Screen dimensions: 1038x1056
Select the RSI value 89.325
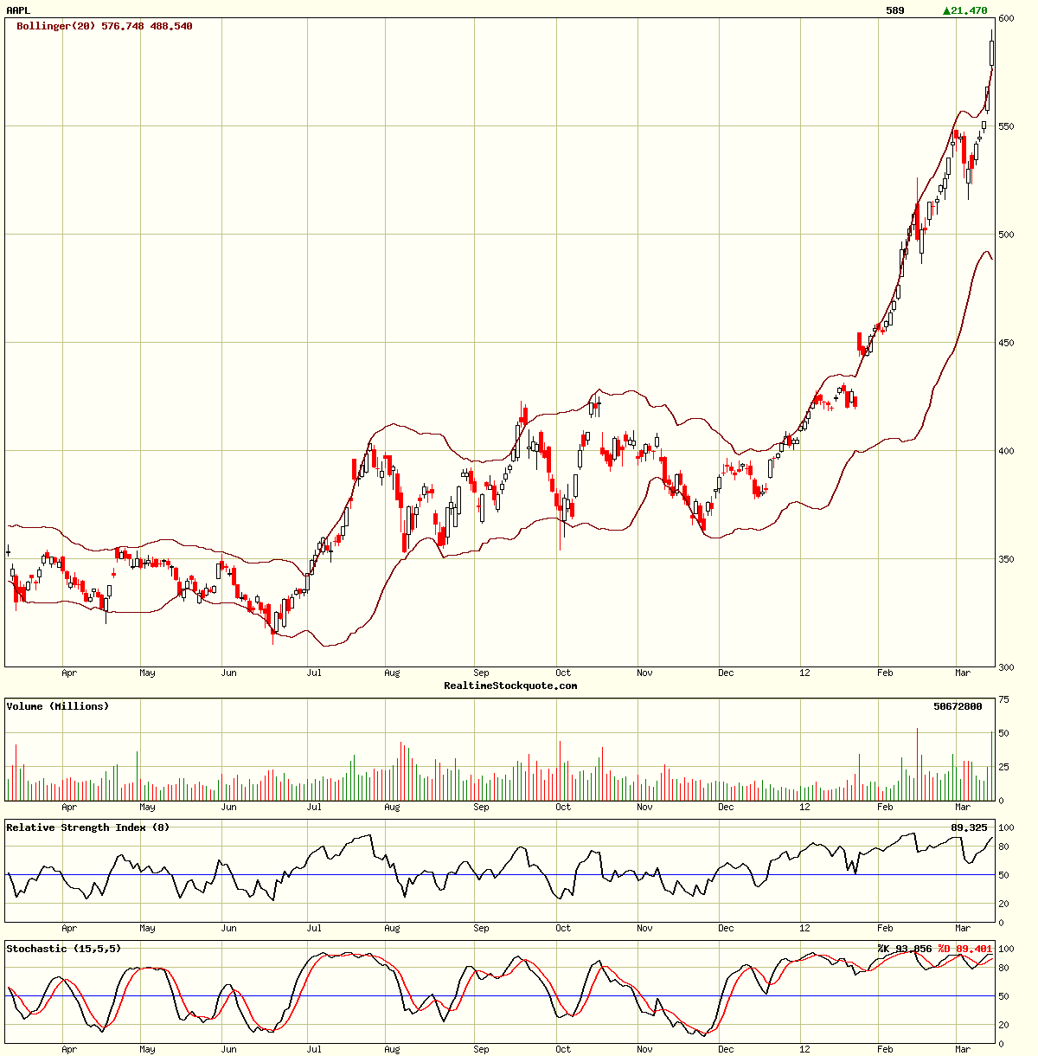(970, 827)
